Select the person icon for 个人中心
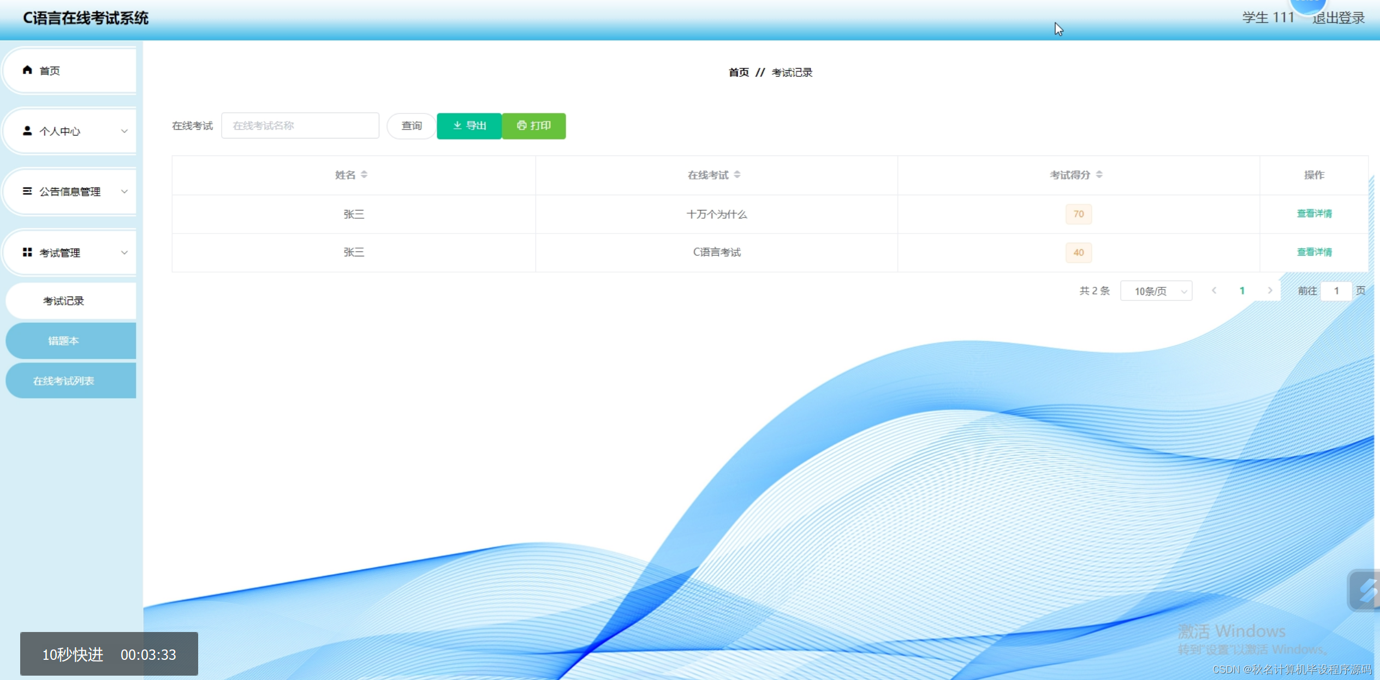 pos(27,131)
